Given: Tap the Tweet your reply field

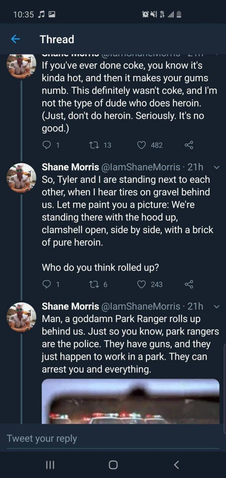Looking at the screenshot, I should (x=113, y=438).
